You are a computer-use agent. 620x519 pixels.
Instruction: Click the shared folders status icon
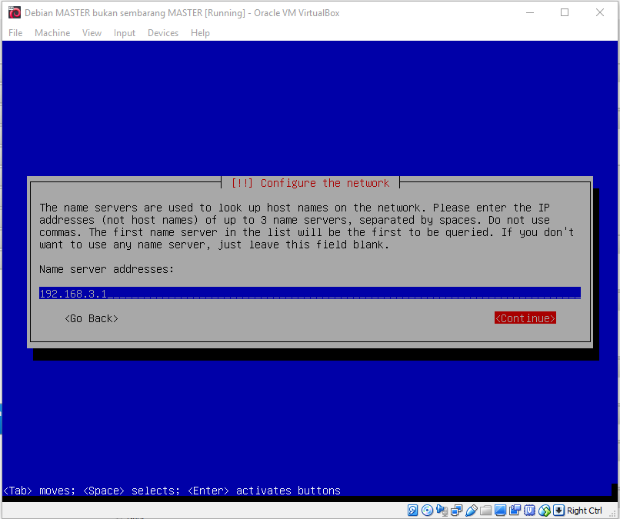tap(486, 511)
